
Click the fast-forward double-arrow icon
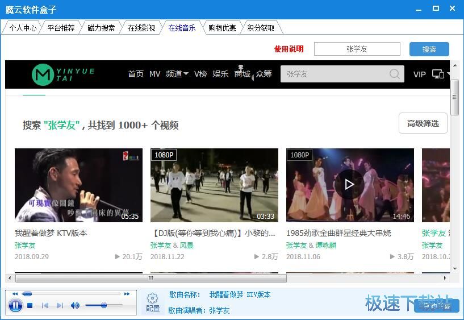click(x=127, y=294)
